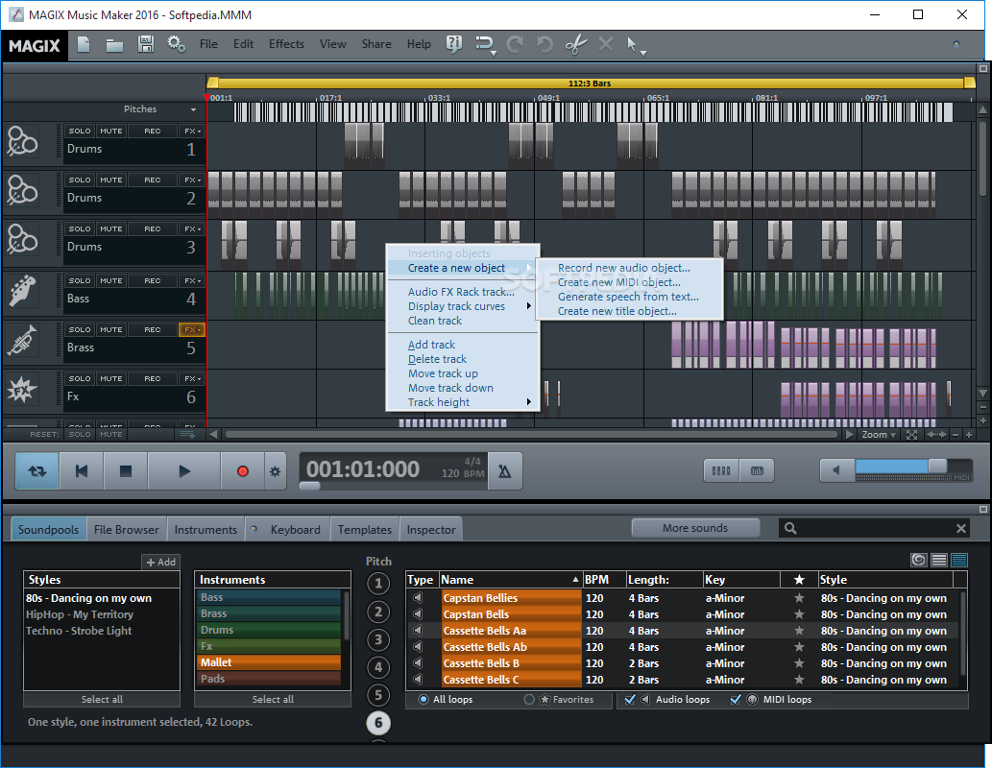992x768 pixels.
Task: Arm REC on Drums track 3
Action: click(x=153, y=229)
